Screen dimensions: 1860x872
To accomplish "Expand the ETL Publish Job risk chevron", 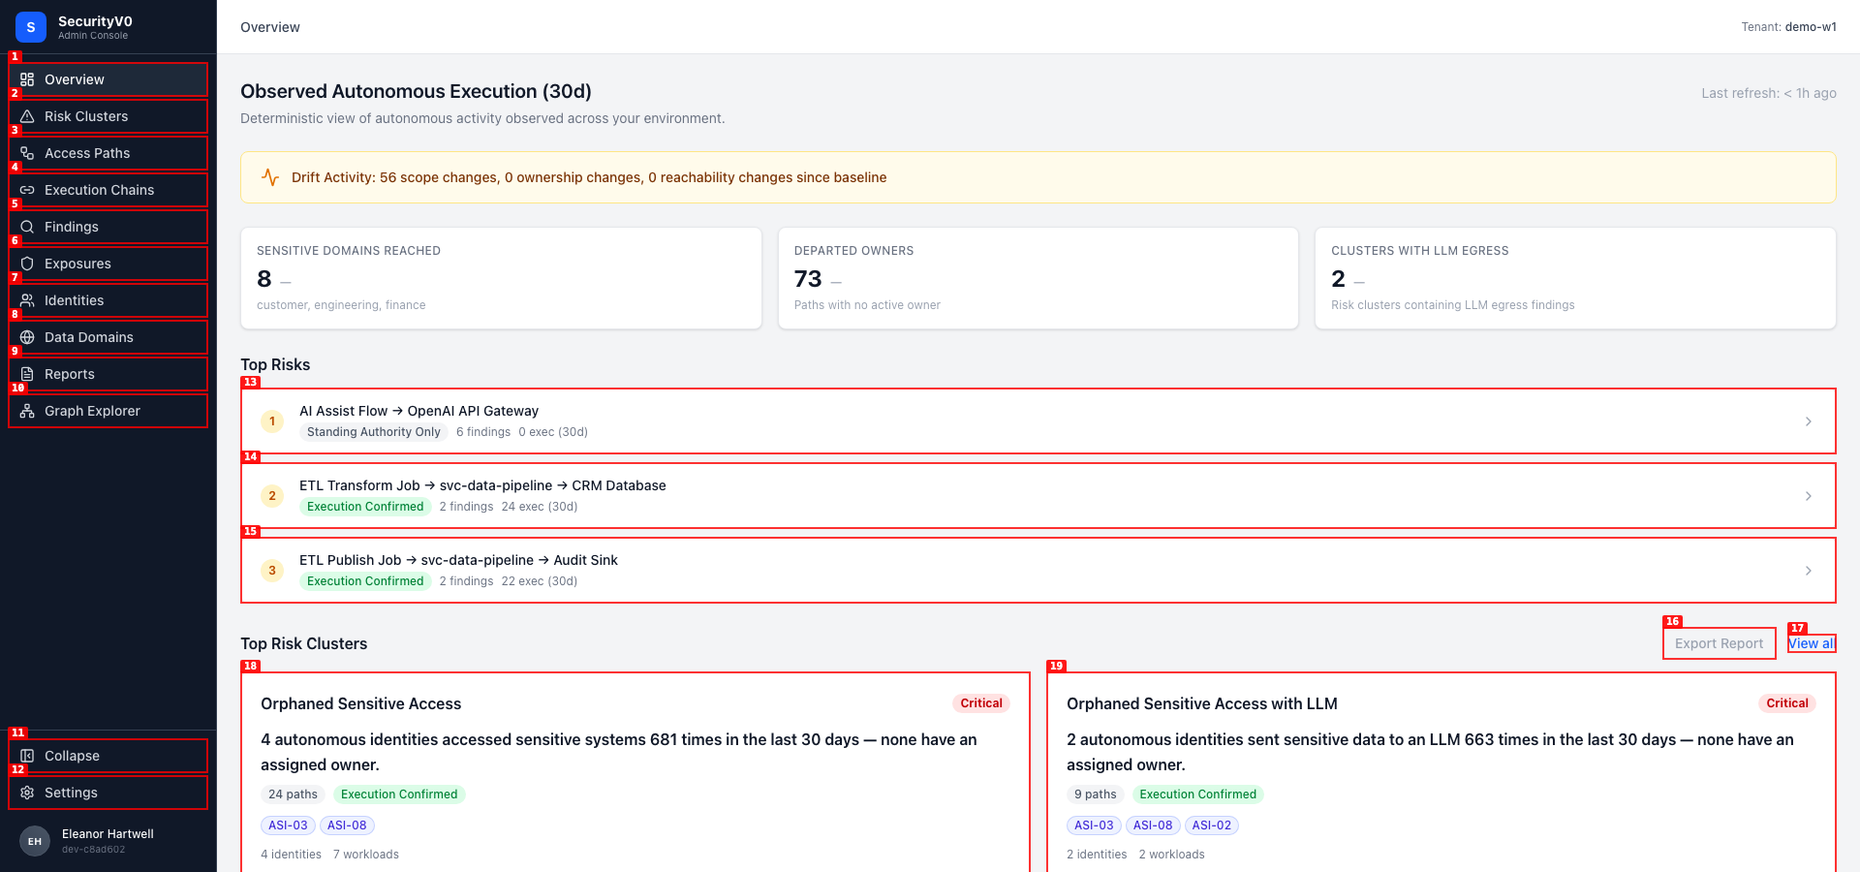I will 1809,571.
